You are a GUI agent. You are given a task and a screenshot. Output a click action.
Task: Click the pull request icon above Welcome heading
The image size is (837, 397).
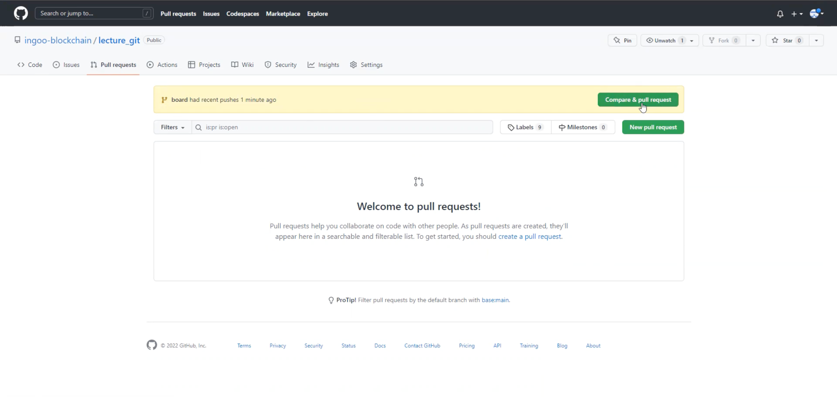click(418, 181)
